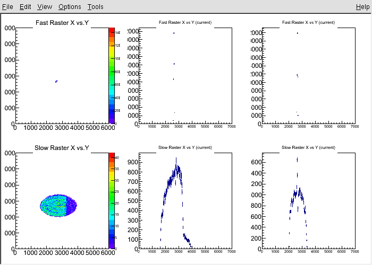Open the File menu
Image resolution: width=372 pixels, height=265 pixels.
coord(7,6)
